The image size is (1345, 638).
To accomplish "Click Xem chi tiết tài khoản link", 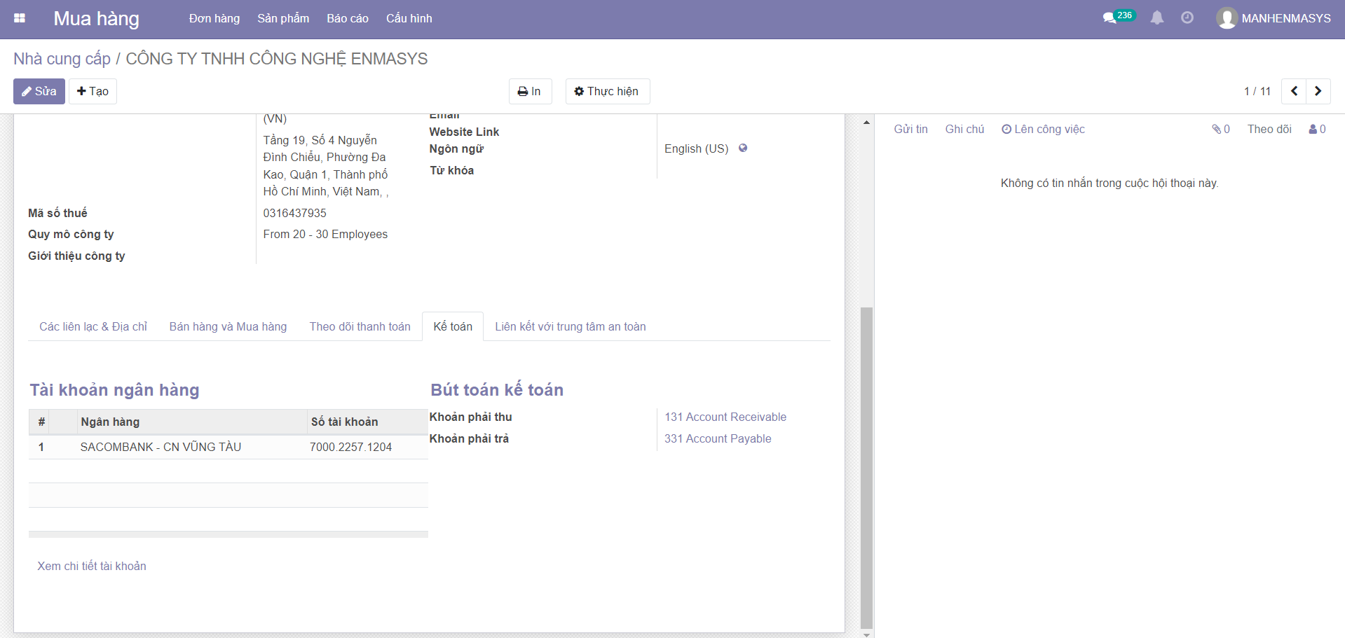I will pos(92,567).
